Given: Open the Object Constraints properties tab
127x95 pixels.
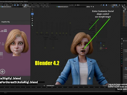Looking at the screenshot, I should [122, 58].
